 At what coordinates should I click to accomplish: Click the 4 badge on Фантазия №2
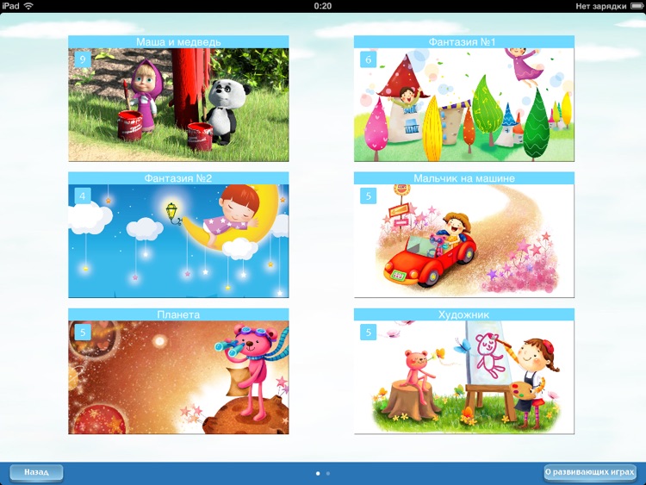83,196
